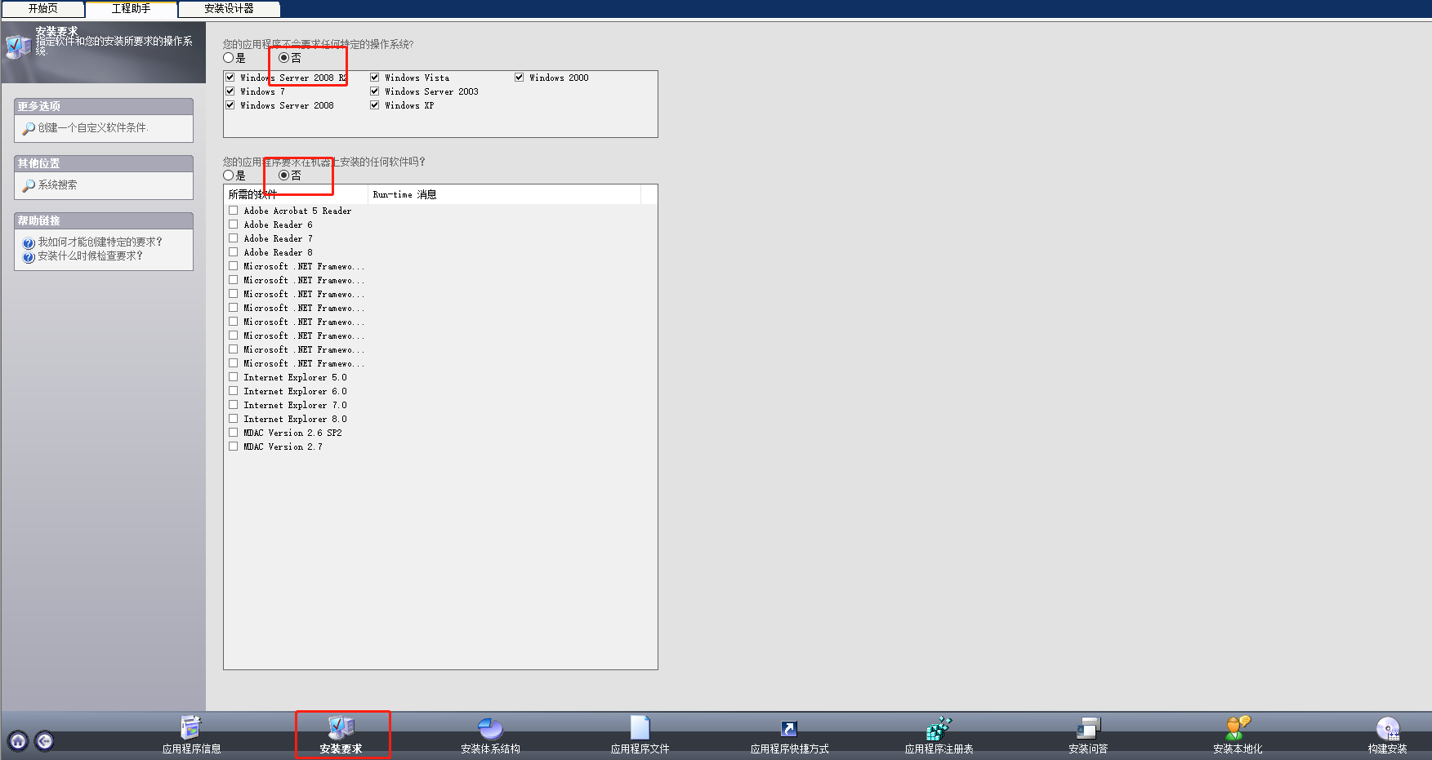Click the home icon at bottom left

[16, 740]
